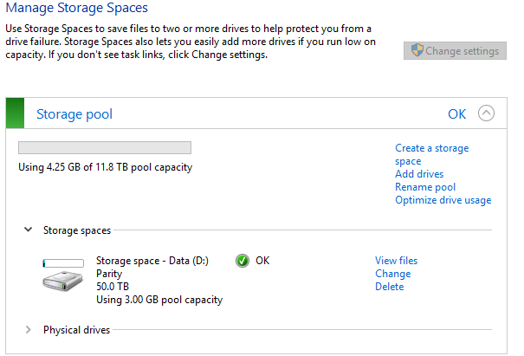Select the Add drives link
Screen dimensions: 524x356
419,174
